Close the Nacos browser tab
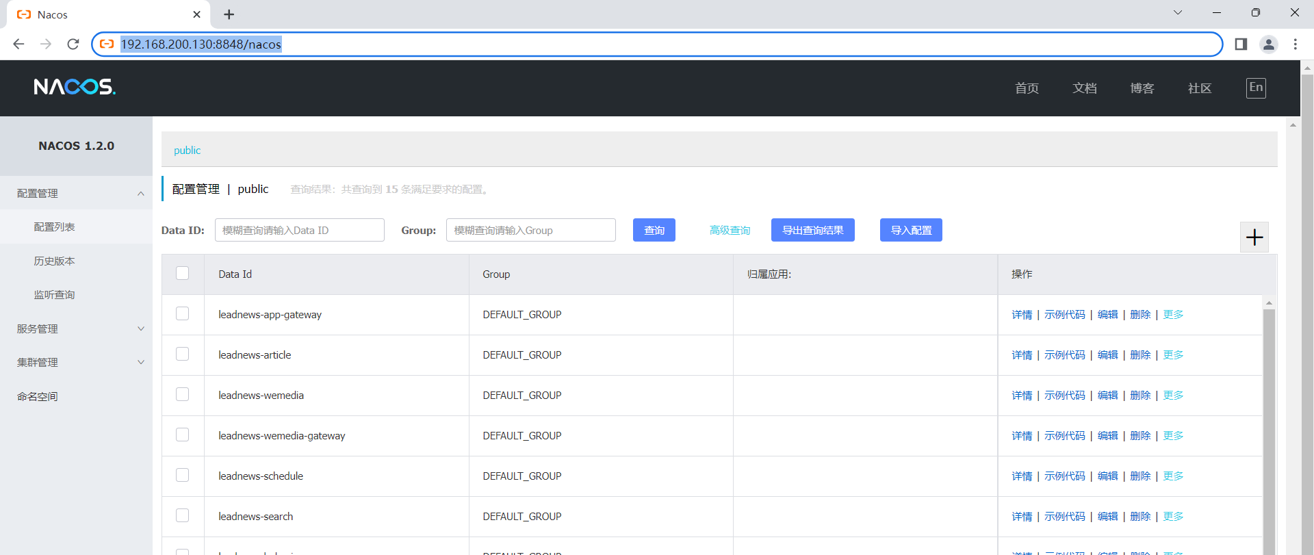The height and width of the screenshot is (555, 1314). [x=197, y=14]
